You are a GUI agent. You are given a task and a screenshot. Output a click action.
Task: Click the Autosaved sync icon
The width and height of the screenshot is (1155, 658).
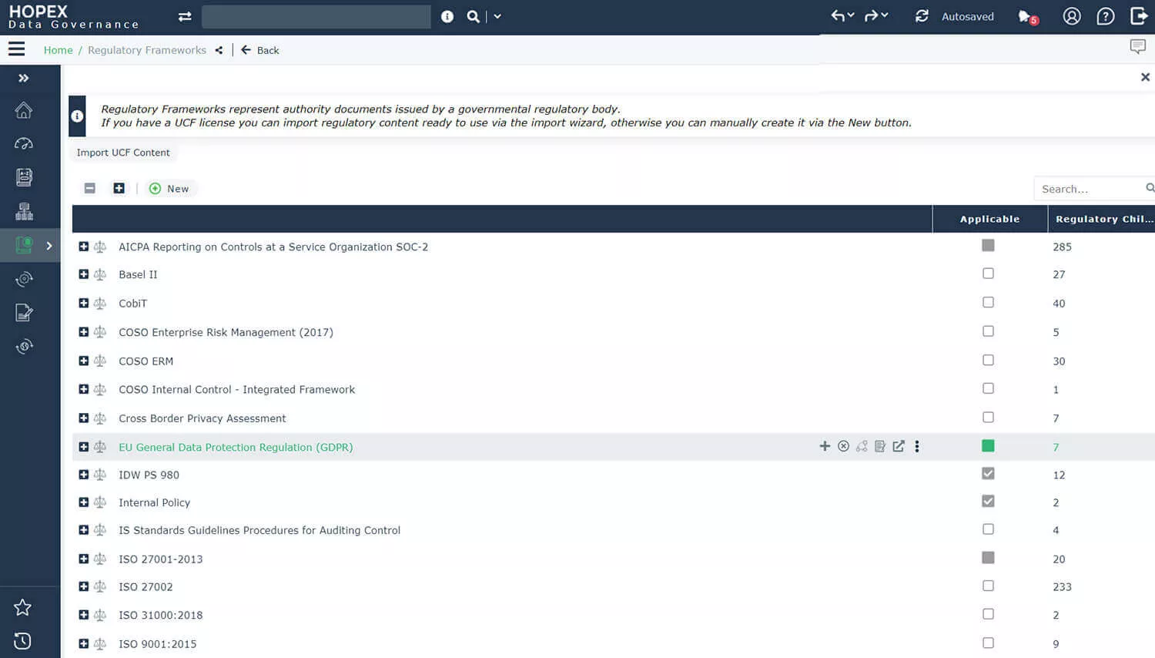point(922,16)
